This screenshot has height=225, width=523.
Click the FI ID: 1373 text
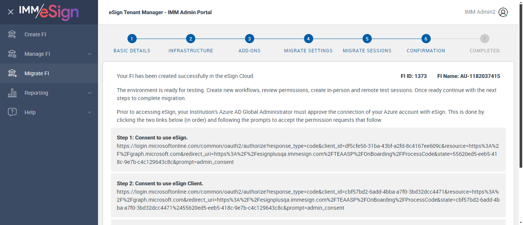click(x=413, y=76)
